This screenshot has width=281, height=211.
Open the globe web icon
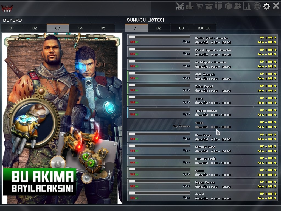tap(257, 6)
